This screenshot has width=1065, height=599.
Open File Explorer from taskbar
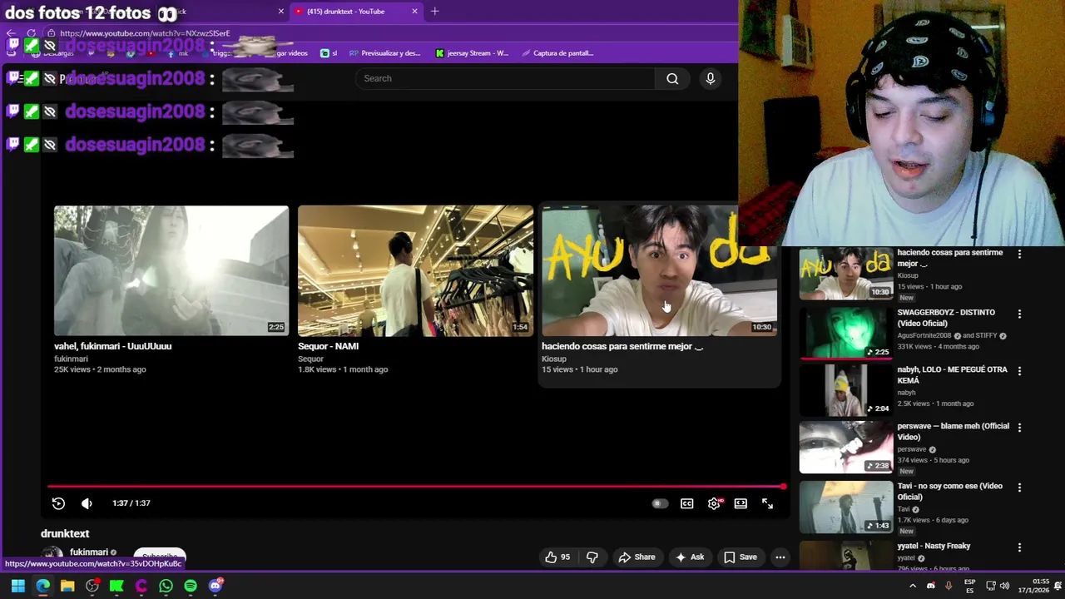[67, 586]
